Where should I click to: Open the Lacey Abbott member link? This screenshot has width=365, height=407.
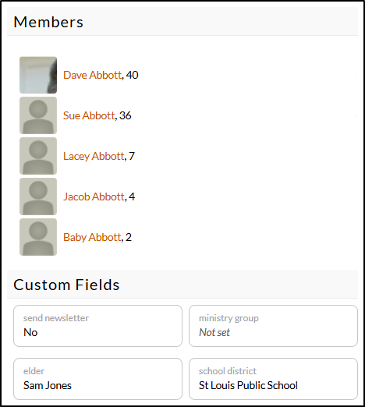coord(94,156)
